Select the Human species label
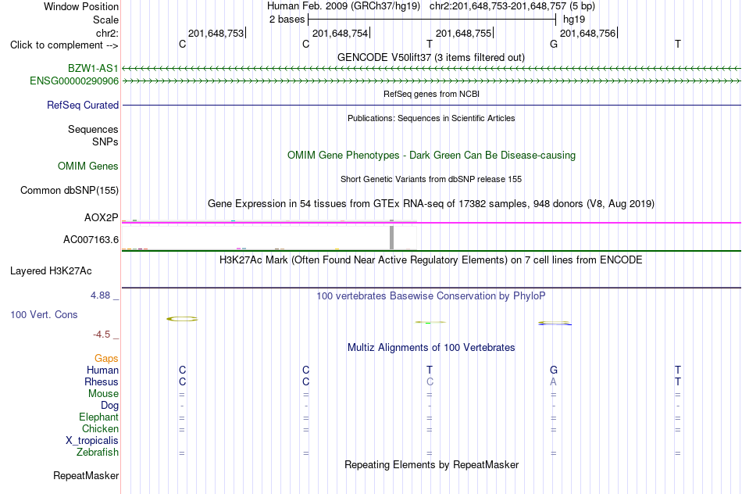The image size is (742, 494). [102, 370]
